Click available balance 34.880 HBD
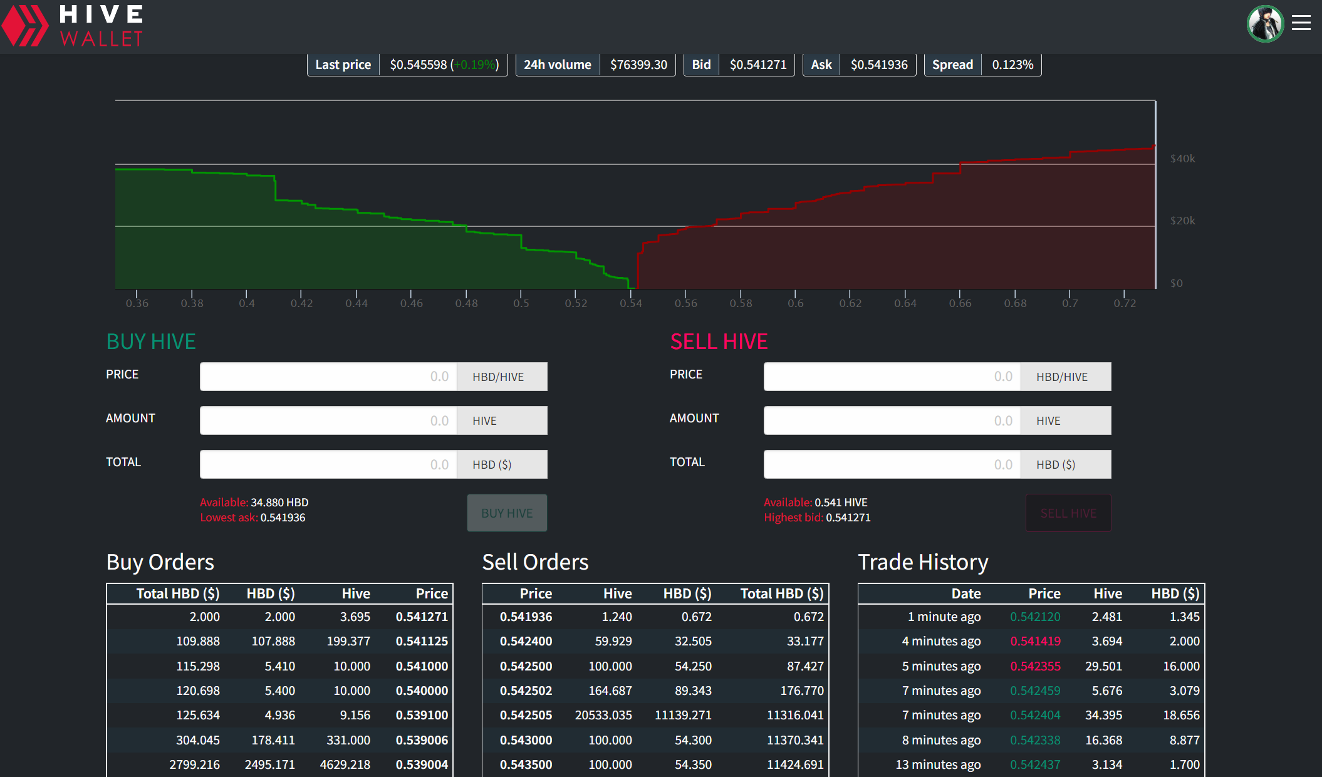1322x777 pixels. 279,503
